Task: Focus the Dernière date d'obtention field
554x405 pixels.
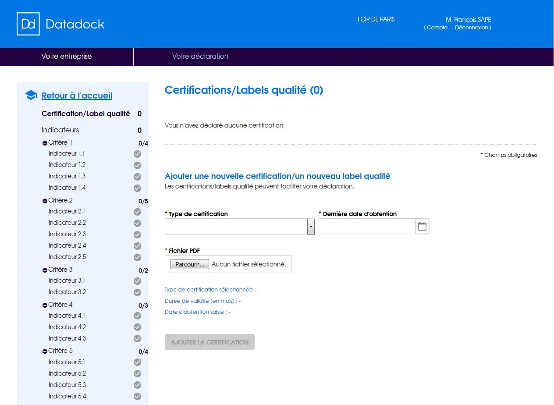Action: click(367, 227)
